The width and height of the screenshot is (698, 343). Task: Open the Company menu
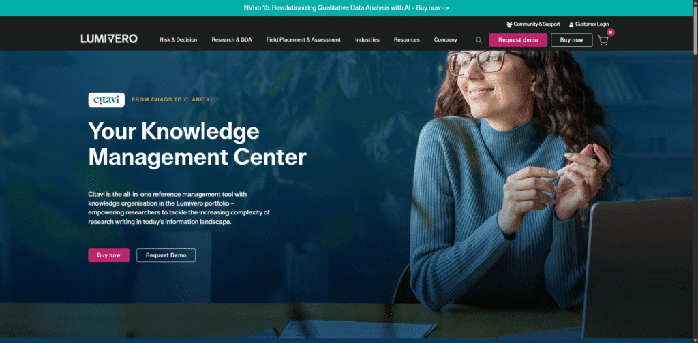pyautogui.click(x=446, y=39)
